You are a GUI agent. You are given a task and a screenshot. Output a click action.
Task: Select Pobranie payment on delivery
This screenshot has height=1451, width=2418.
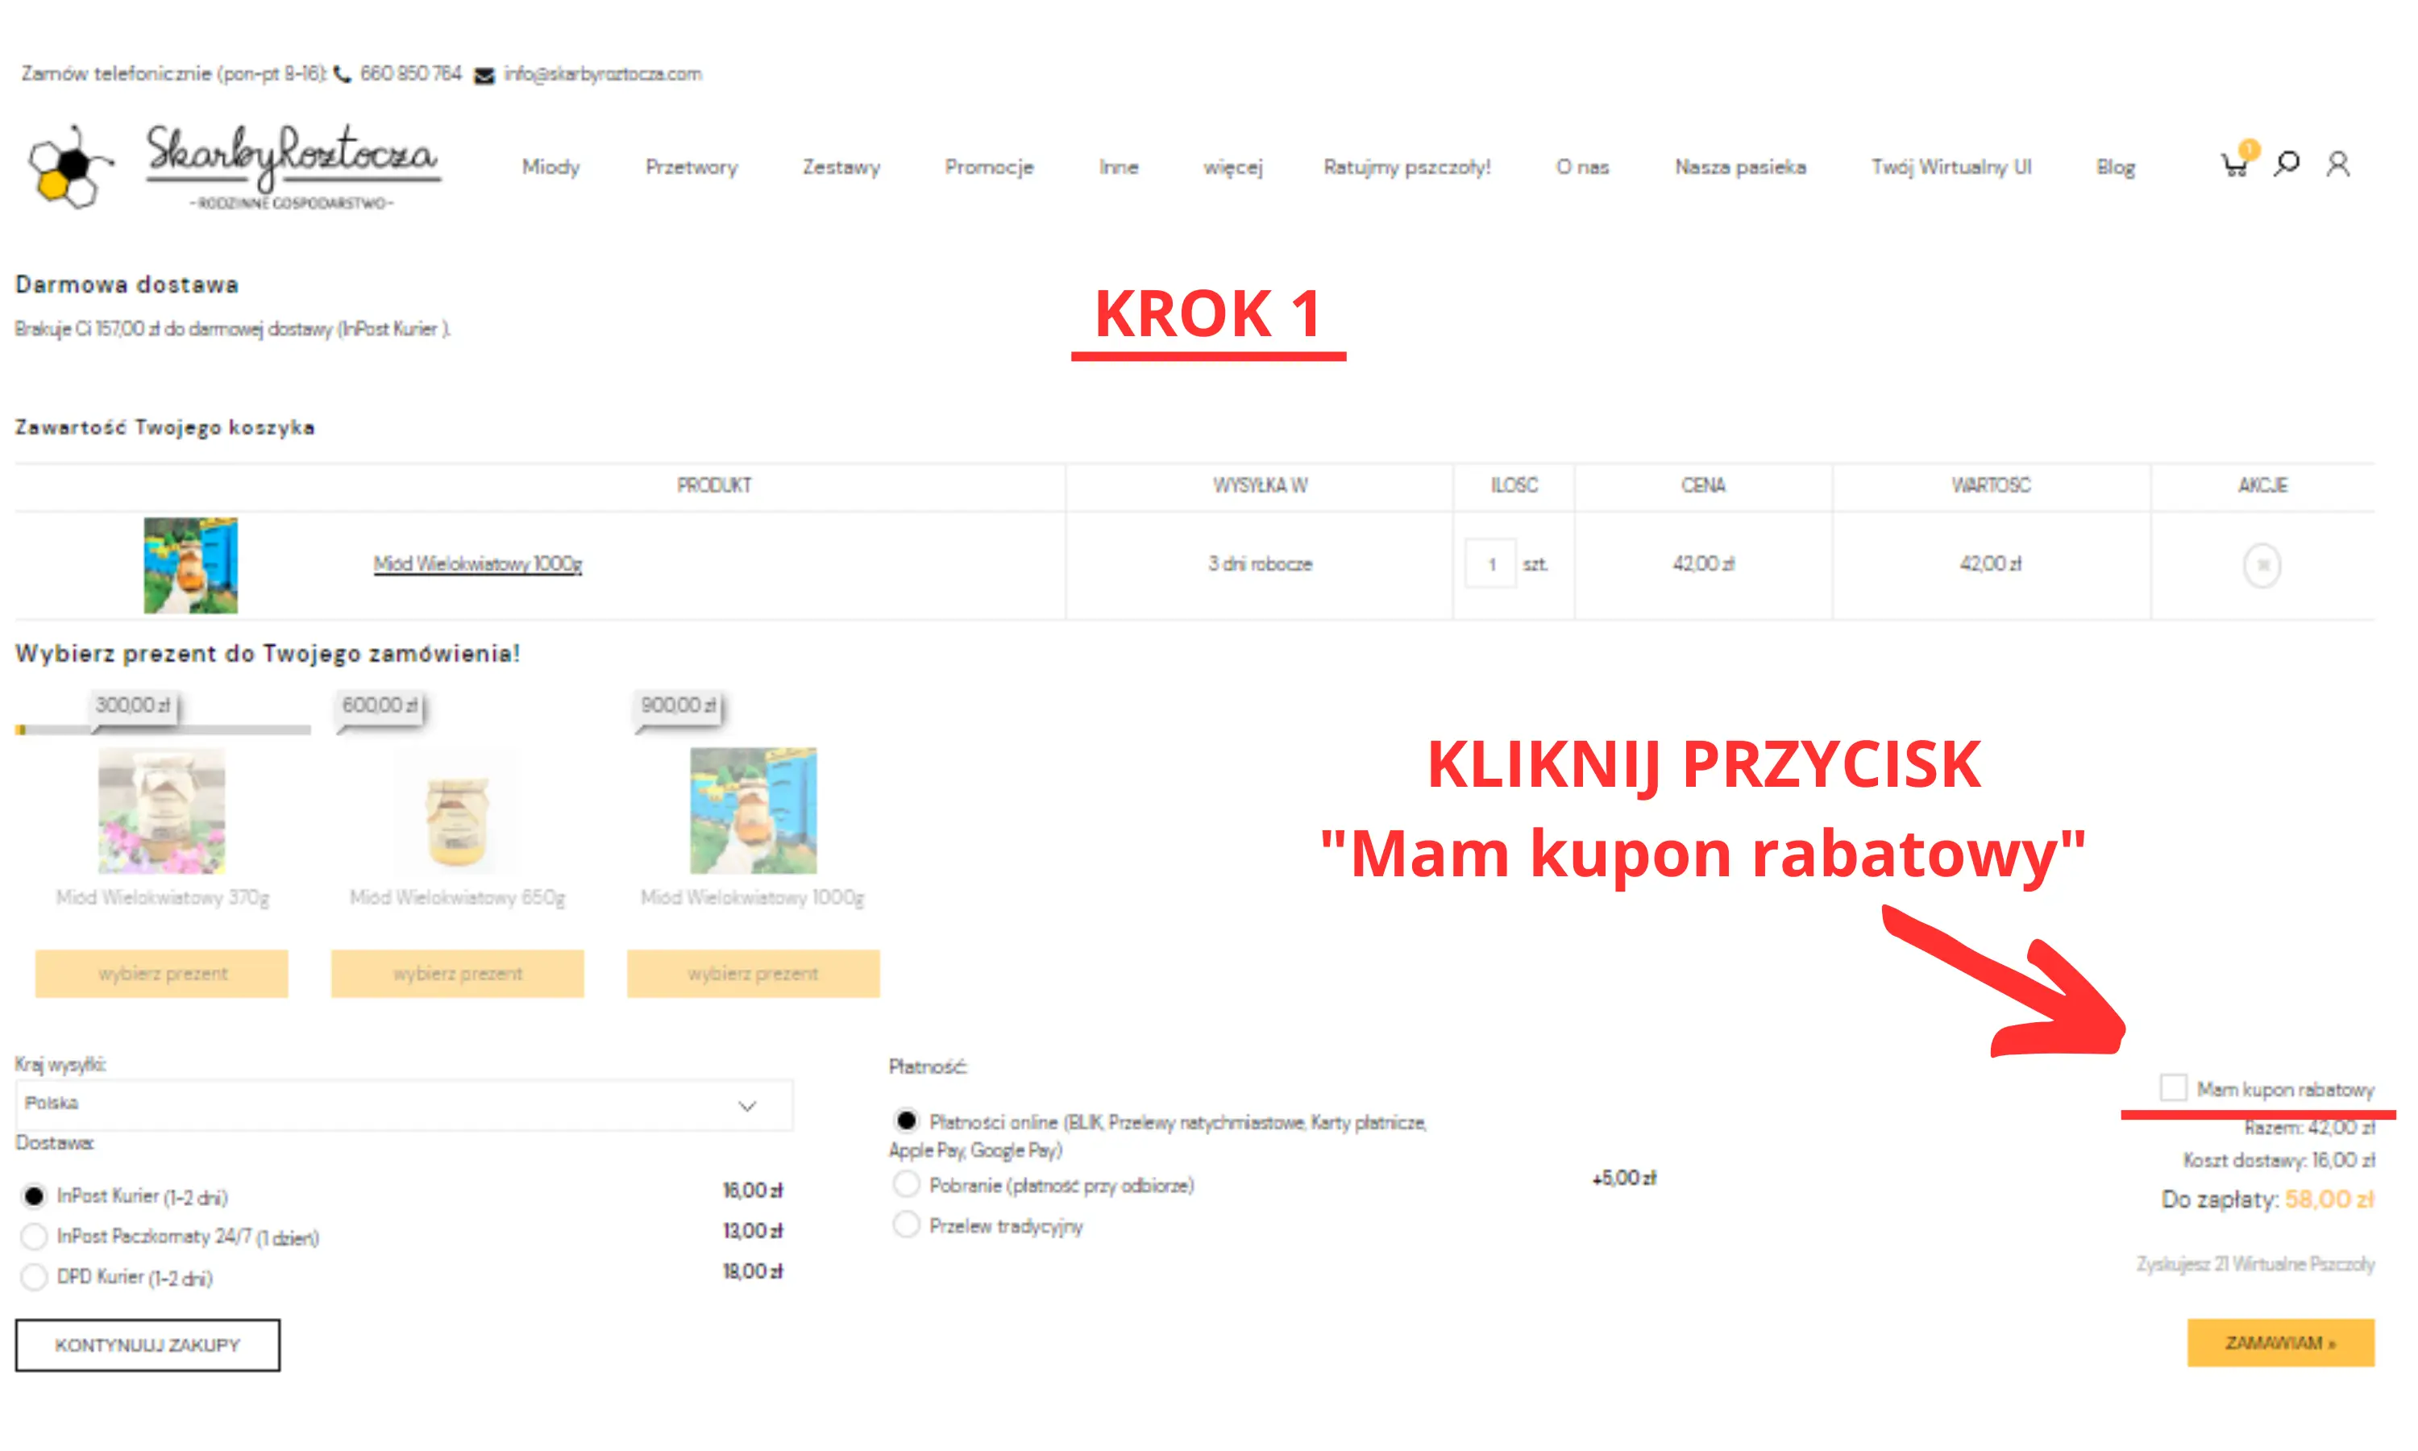point(906,1184)
